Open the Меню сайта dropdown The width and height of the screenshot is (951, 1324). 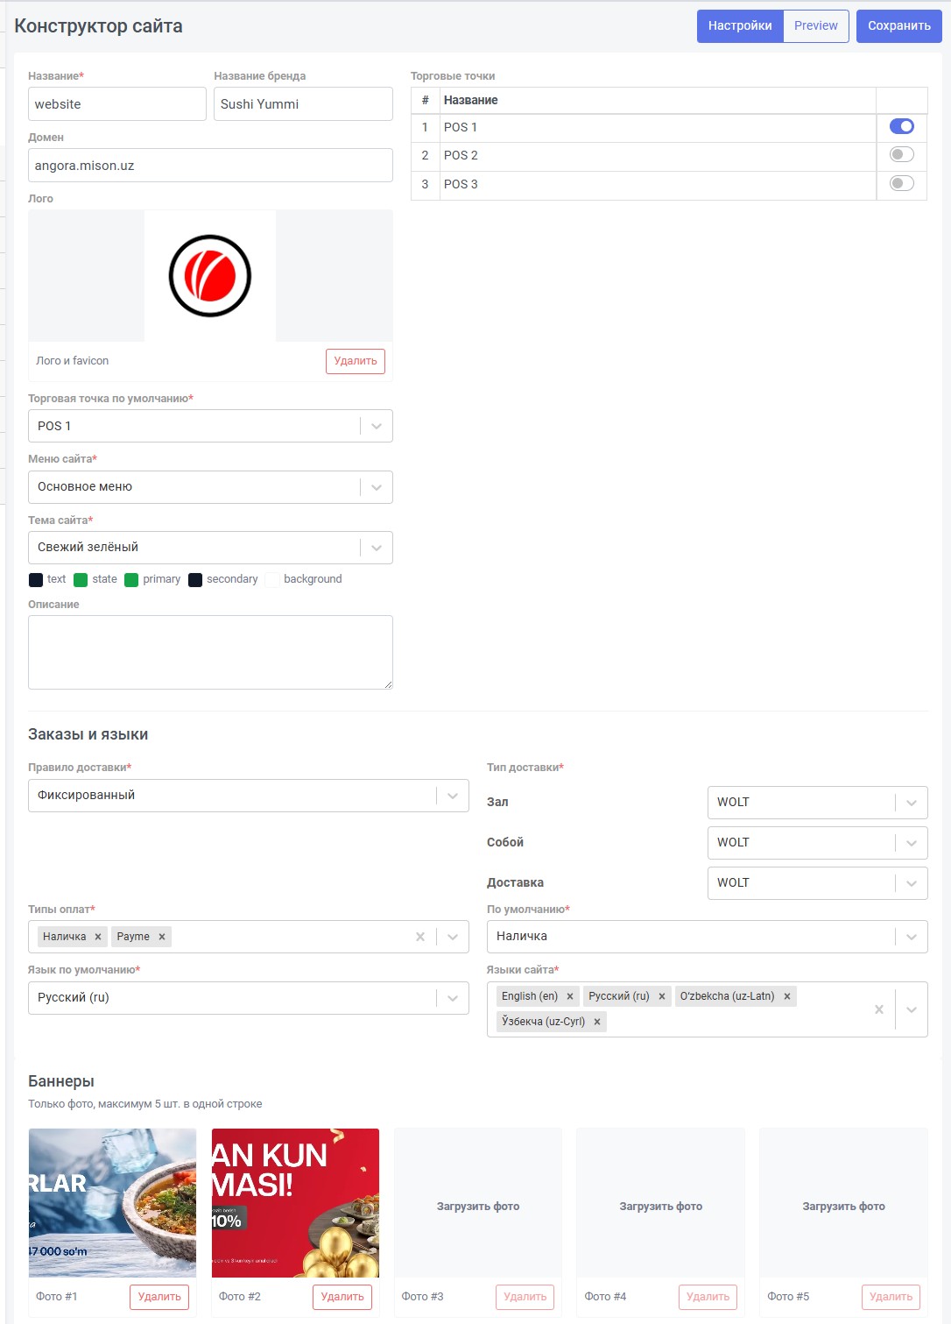[210, 487]
